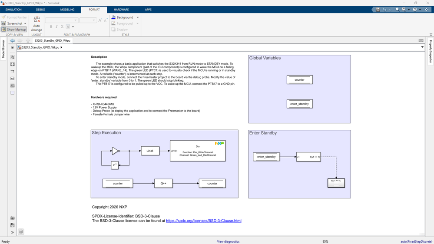Open the address bar dropdown at right
Screen dimensions: 434x244
click(x=422, y=47)
